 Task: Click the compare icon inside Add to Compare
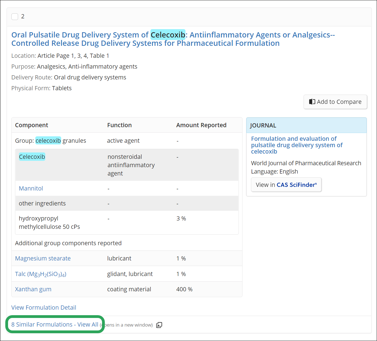(x=312, y=102)
